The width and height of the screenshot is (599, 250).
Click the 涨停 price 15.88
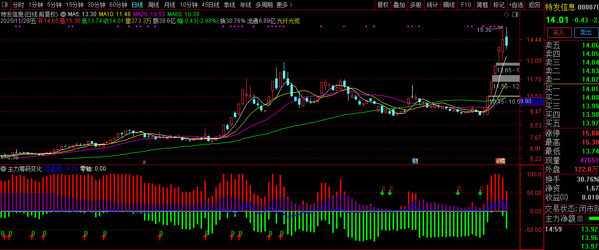(590, 134)
